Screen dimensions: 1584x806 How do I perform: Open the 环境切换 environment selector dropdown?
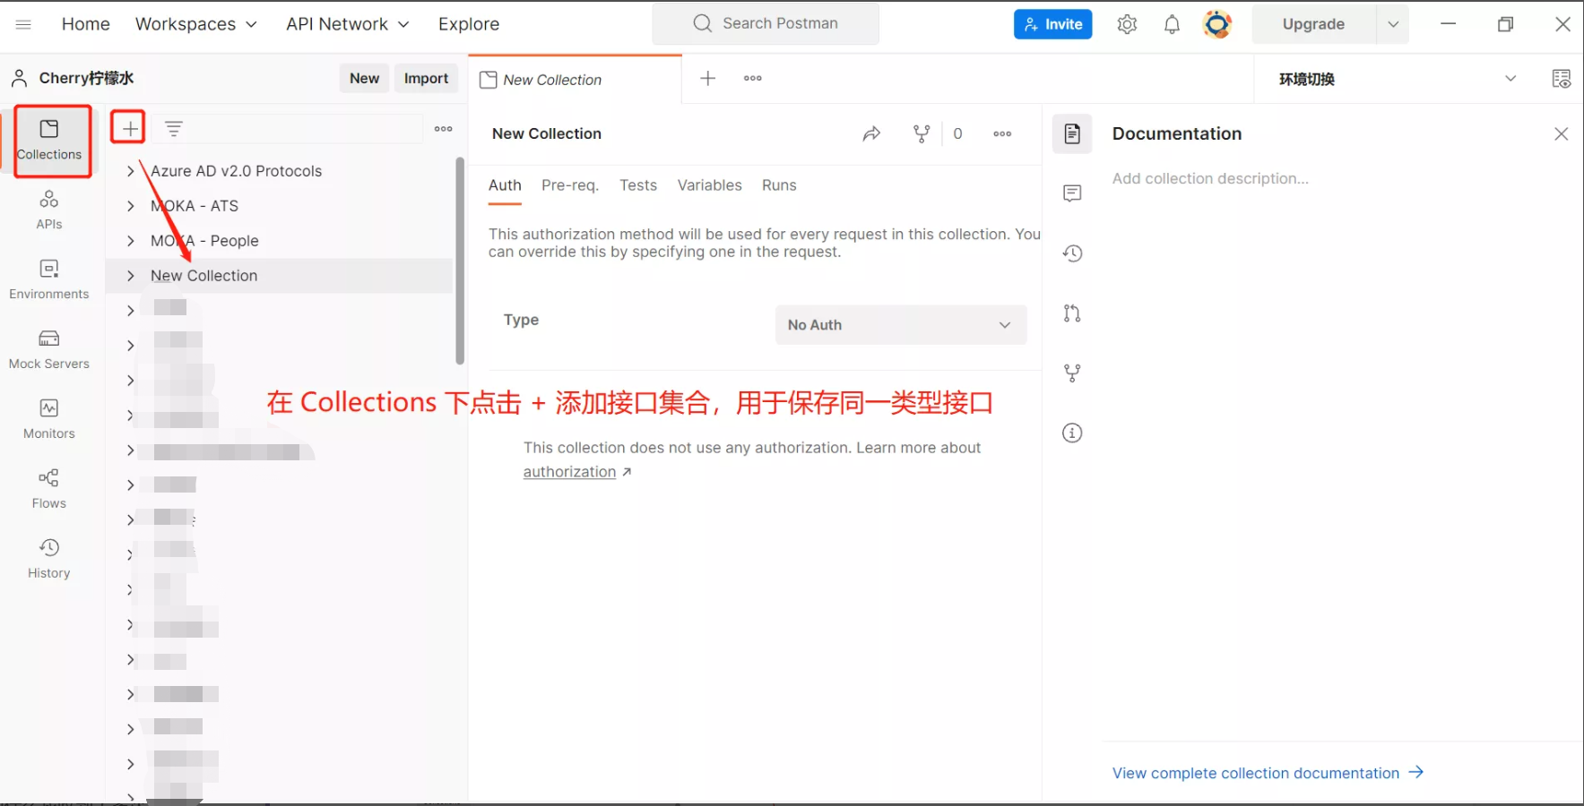click(x=1398, y=79)
